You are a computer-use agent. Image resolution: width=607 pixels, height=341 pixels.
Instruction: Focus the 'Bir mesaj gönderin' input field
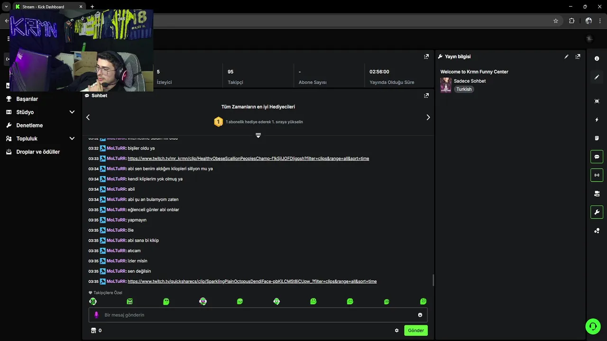point(258,315)
